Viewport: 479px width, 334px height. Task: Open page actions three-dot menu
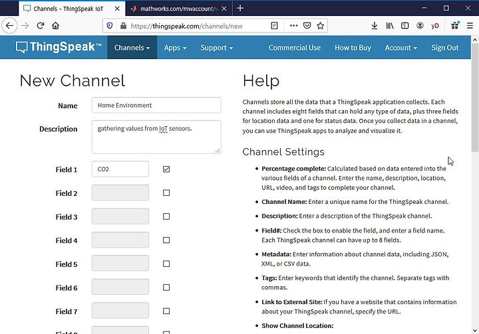(293, 26)
